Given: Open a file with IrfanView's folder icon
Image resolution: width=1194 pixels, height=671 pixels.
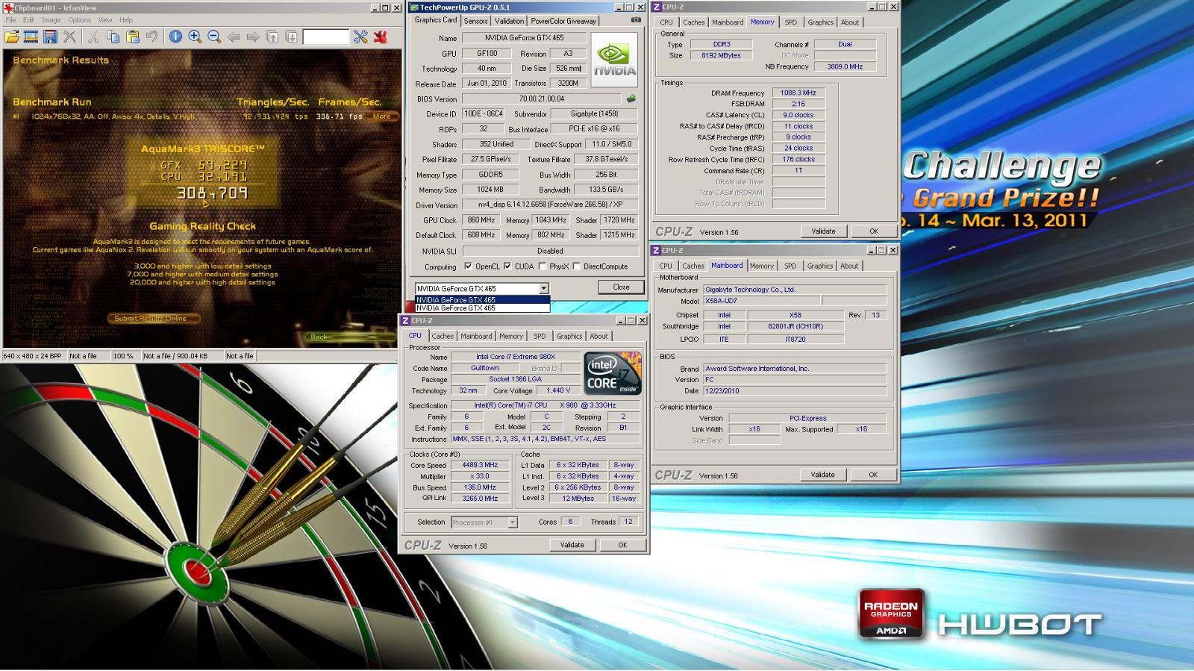Looking at the screenshot, I should 12,37.
